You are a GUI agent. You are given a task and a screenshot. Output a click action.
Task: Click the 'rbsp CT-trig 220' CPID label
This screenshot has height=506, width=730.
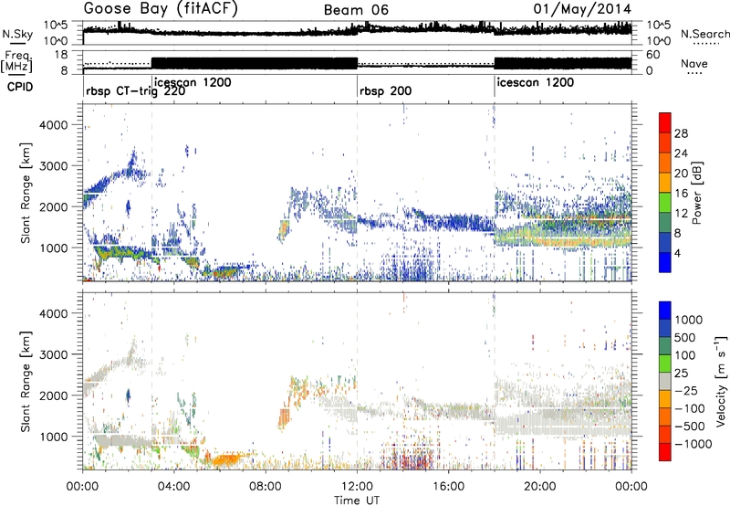(x=135, y=91)
